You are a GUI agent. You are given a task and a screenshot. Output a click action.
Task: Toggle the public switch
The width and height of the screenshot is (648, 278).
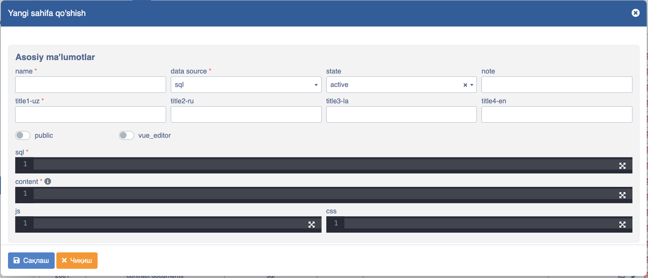(23, 136)
